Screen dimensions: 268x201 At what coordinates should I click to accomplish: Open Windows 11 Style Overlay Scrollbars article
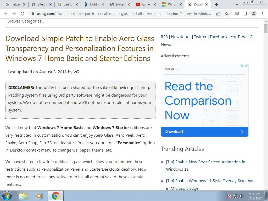pos(211,185)
